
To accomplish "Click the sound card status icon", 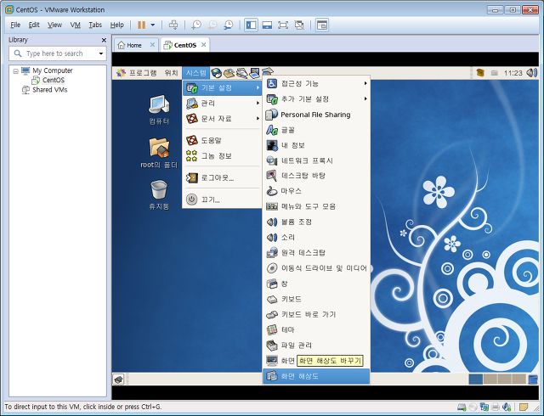I will coord(507,407).
